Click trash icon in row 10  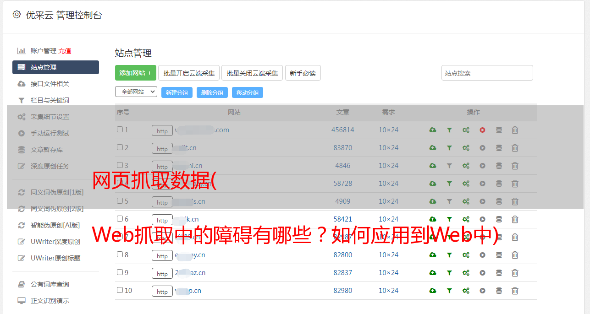pyautogui.click(x=515, y=291)
